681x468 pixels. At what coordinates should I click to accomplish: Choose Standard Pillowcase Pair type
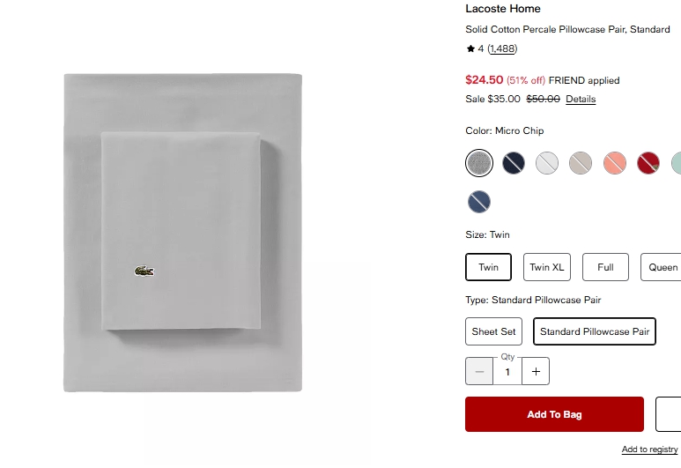[x=595, y=331]
